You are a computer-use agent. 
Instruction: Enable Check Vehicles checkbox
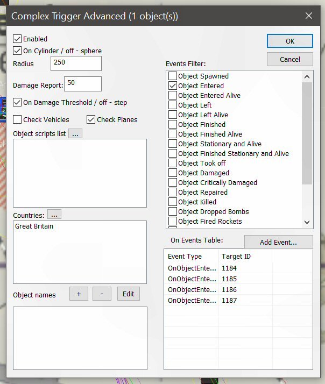click(x=17, y=119)
